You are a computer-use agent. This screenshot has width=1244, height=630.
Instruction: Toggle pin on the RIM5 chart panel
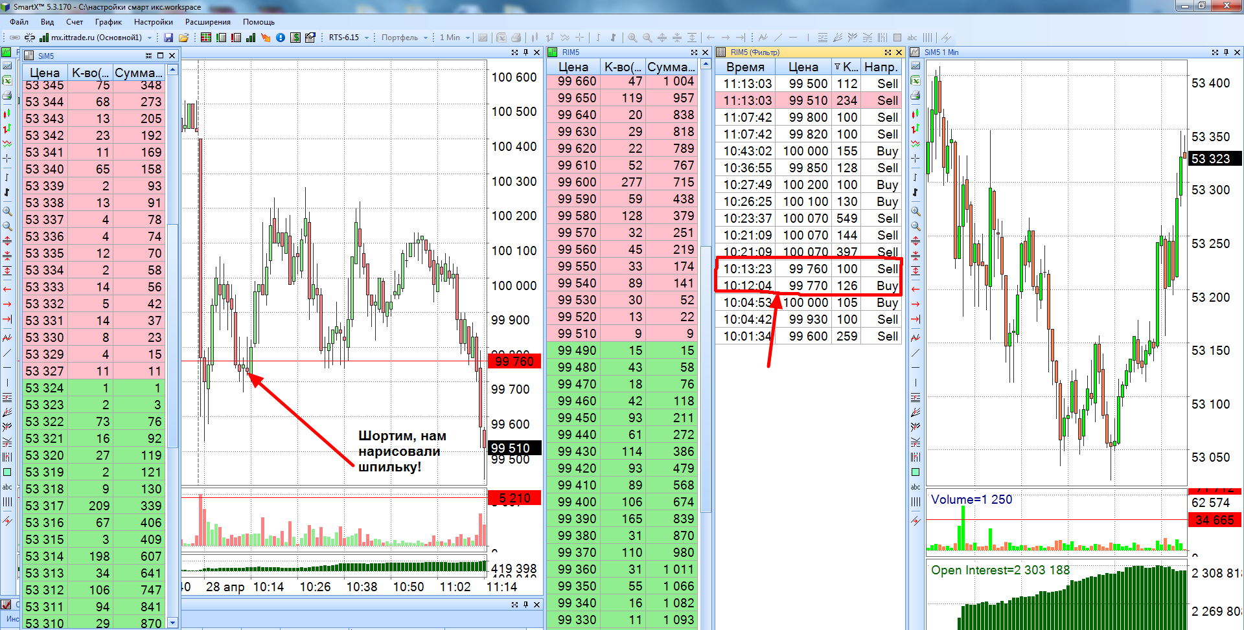[x=525, y=52]
